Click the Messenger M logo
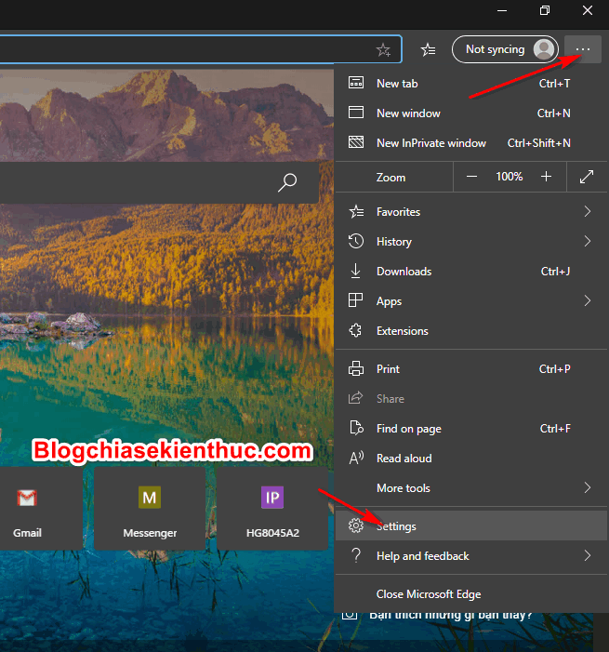This screenshot has height=652, width=609. pyautogui.click(x=150, y=498)
